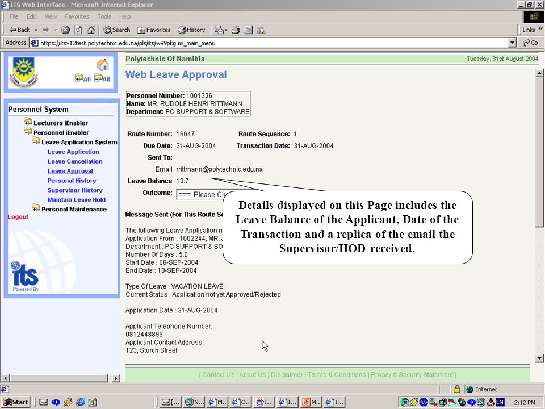The height and width of the screenshot is (409, 545).
Task: Open Privacy & Security Statement link
Action: point(412,374)
